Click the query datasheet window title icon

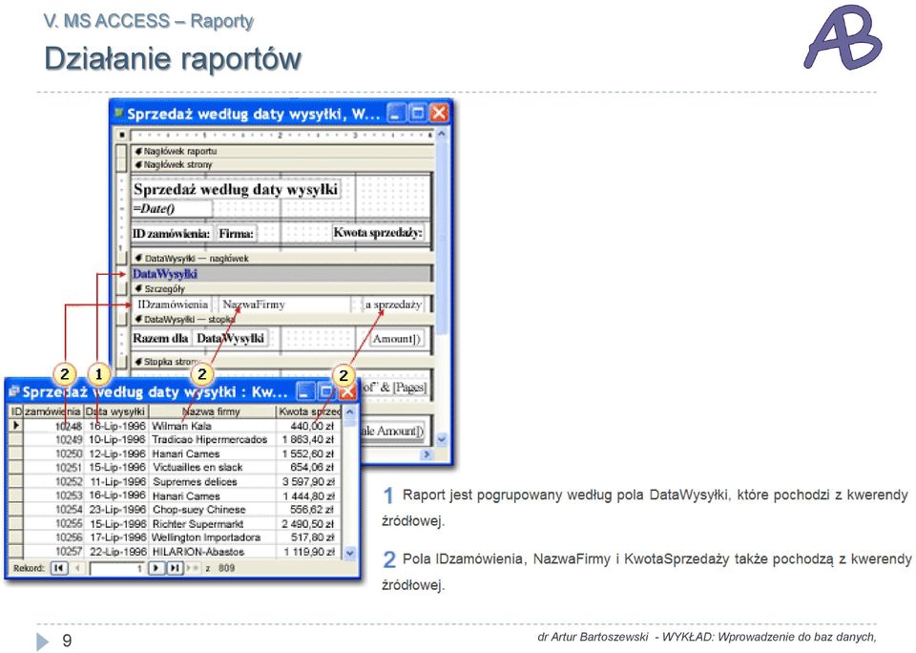14,391
